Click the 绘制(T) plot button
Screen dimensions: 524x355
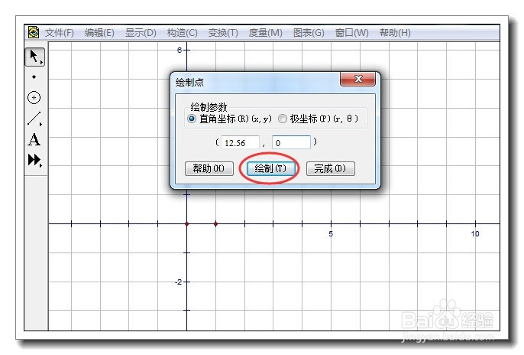(x=270, y=168)
